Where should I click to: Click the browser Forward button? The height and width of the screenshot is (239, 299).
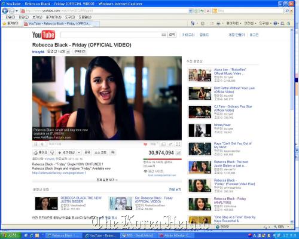click(11, 11)
